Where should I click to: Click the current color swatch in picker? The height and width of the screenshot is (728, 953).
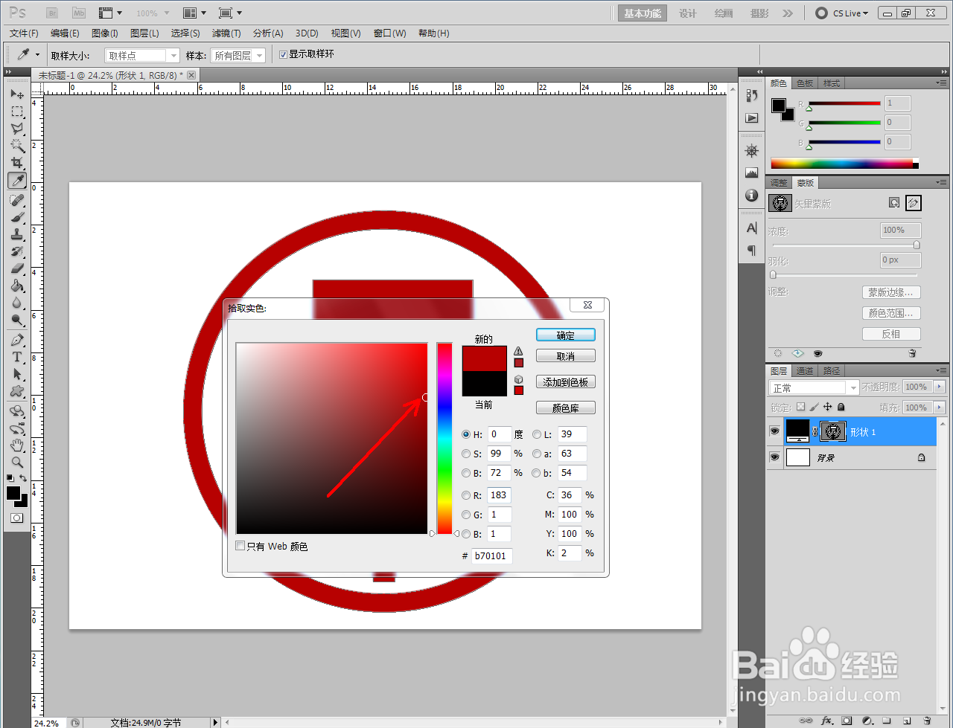tap(485, 384)
